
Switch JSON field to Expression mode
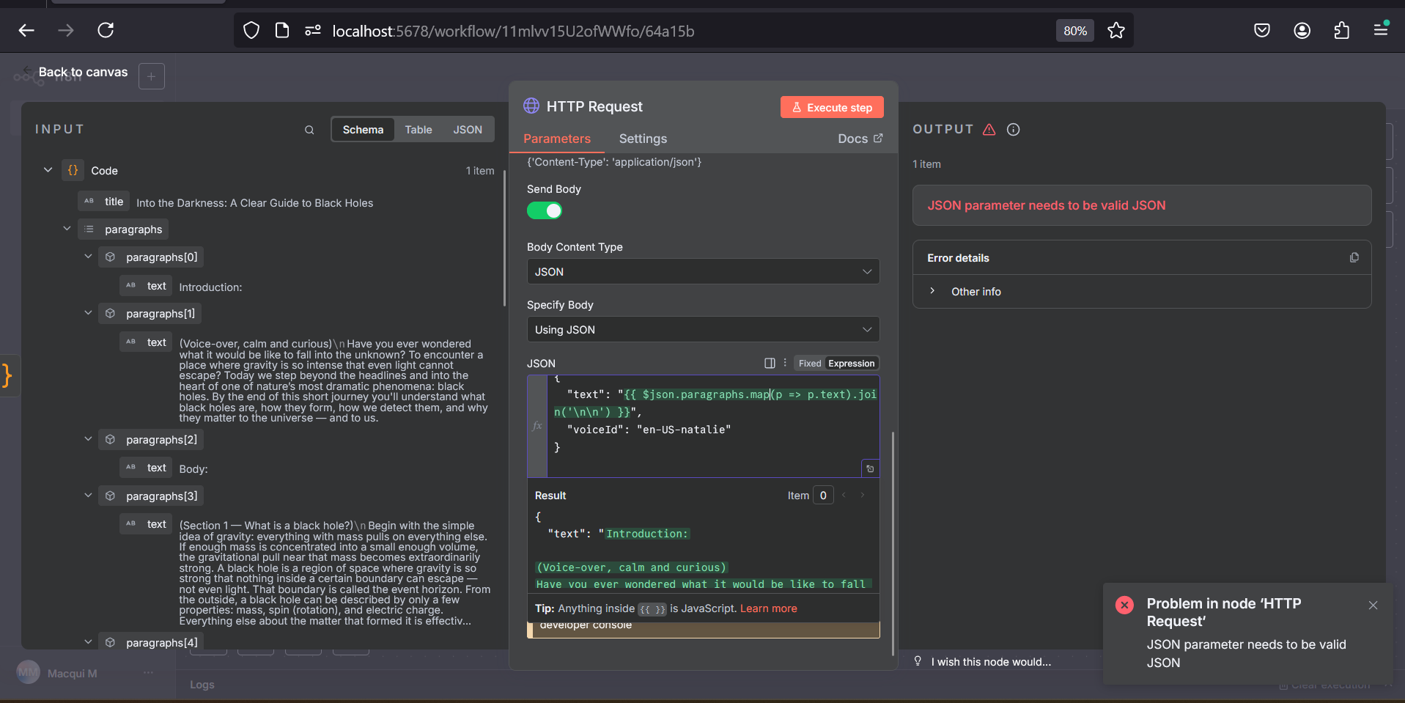pos(851,364)
